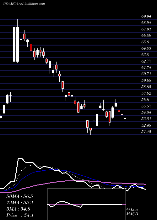Click the 63.8 price axis label
The height and width of the screenshot is (220, 157).
pyautogui.click(x=145, y=55)
